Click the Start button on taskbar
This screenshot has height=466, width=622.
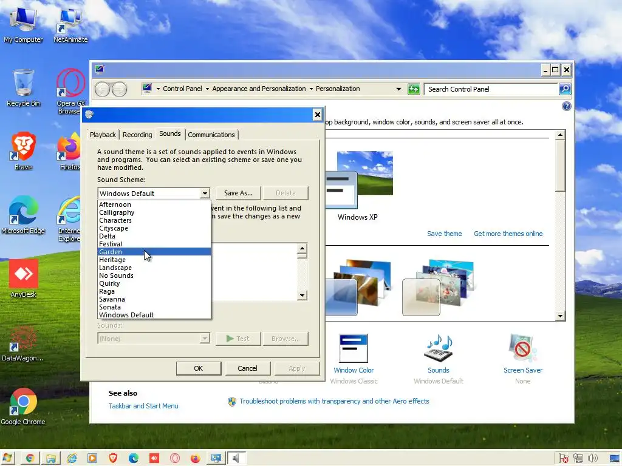point(7,458)
